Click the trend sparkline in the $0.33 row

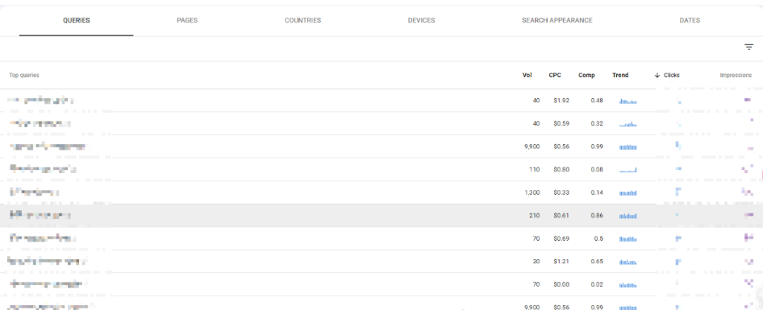627,193
